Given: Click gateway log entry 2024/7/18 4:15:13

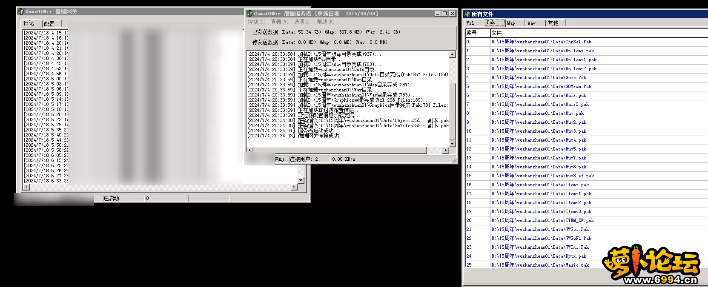Looking at the screenshot, I should tap(46, 33).
